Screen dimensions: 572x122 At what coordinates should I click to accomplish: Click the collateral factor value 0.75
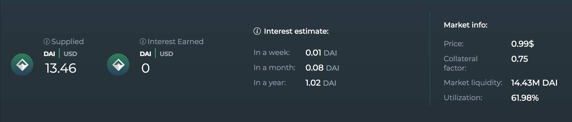coord(520,59)
